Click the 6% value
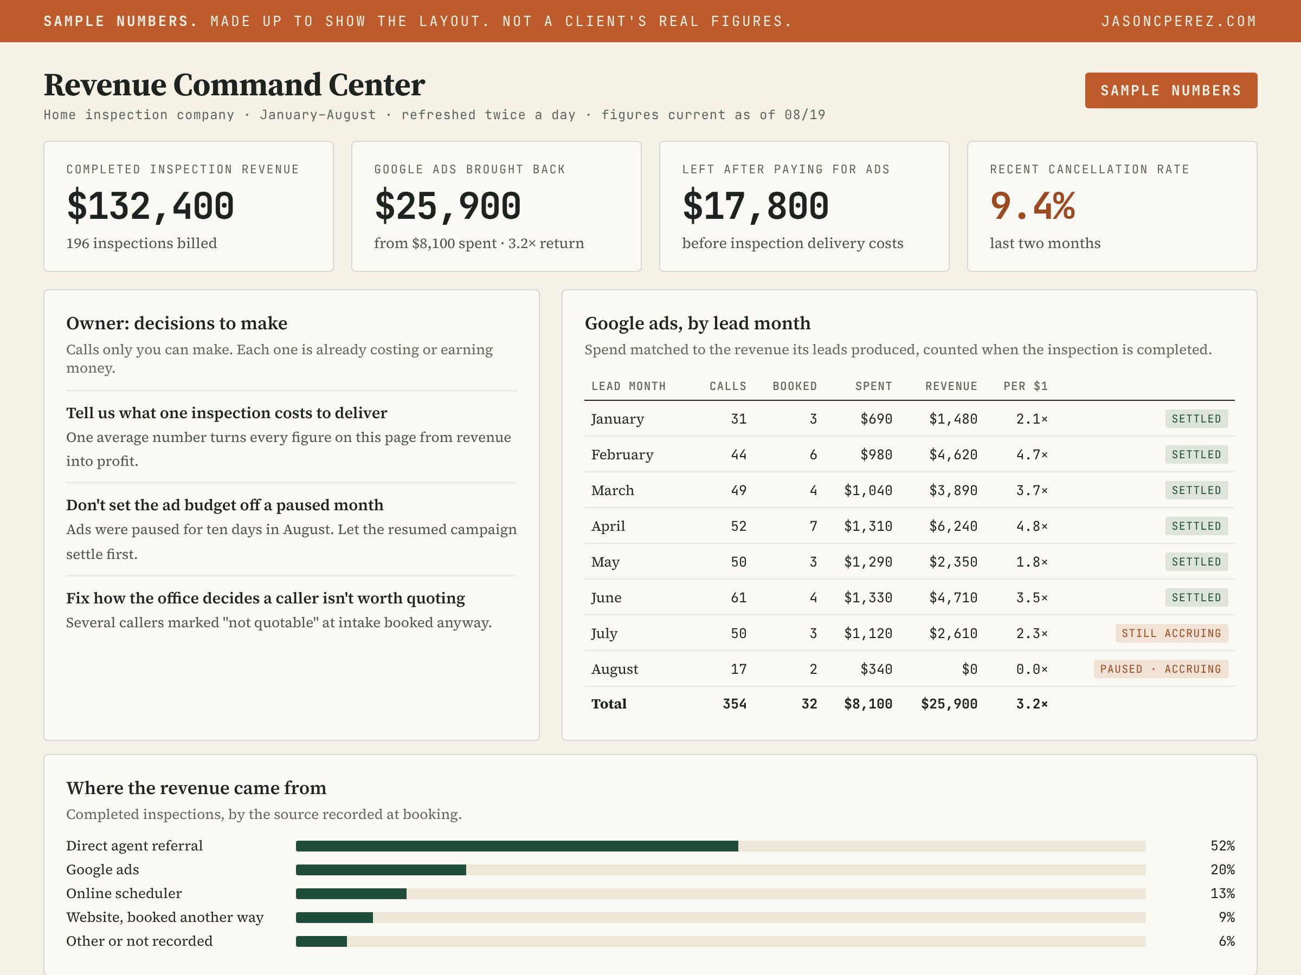Image resolution: width=1301 pixels, height=975 pixels. point(1226,941)
